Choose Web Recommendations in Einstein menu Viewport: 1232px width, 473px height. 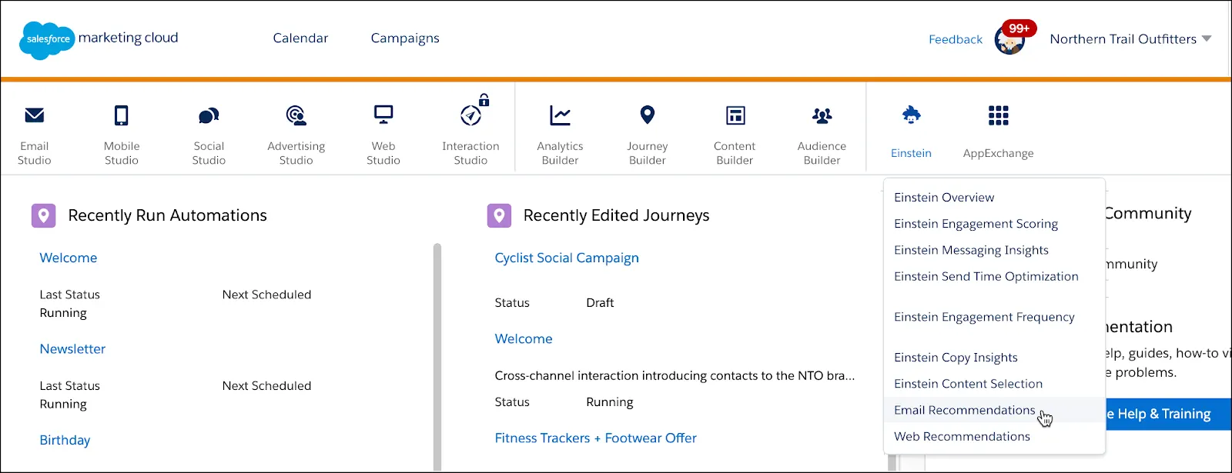[x=962, y=436]
